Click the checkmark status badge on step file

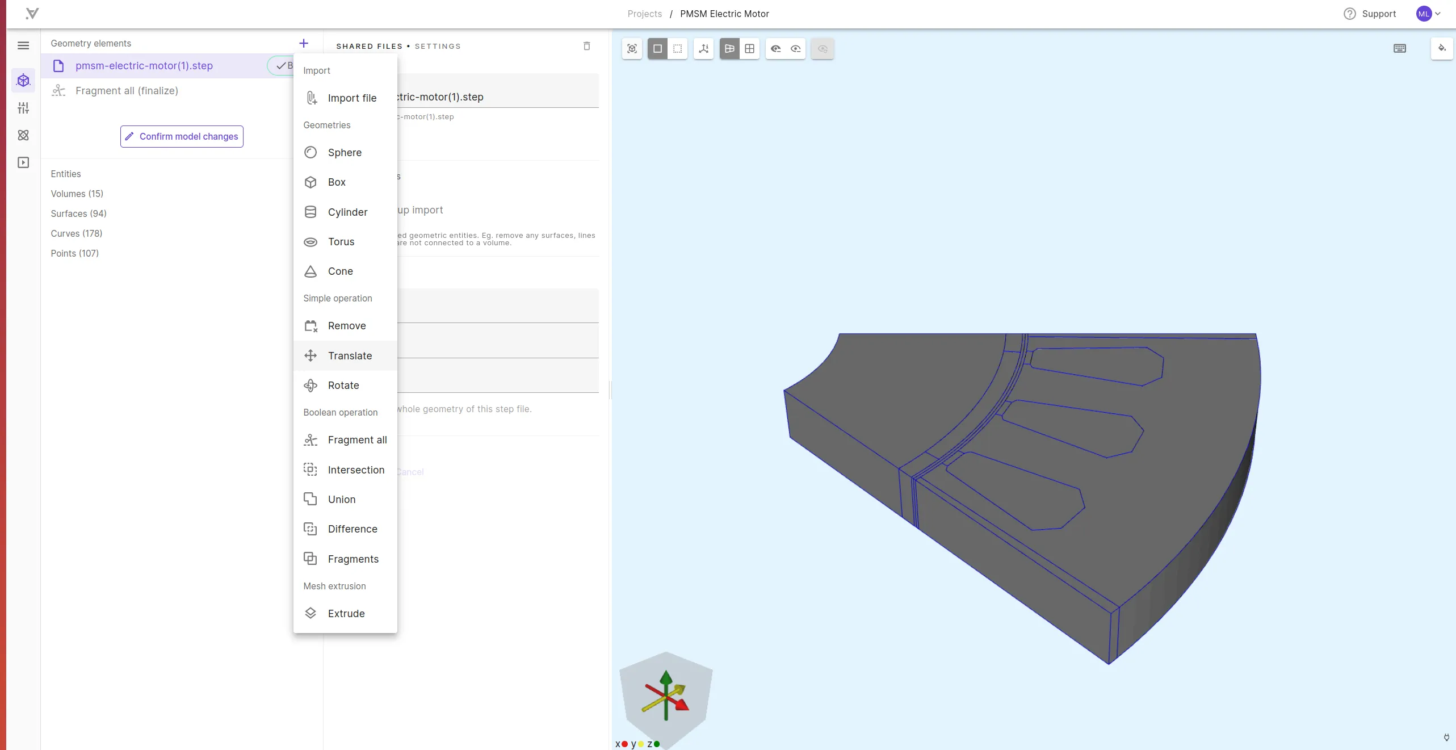pos(281,66)
